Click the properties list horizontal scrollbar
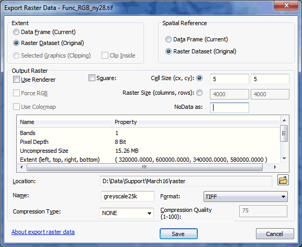The height and width of the screenshot is (247, 302). pos(144,167)
